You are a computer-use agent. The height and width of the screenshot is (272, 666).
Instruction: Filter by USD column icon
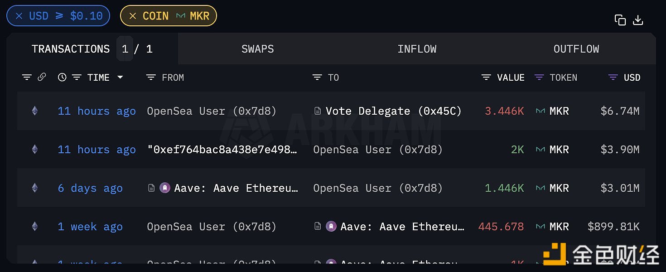(x=613, y=78)
